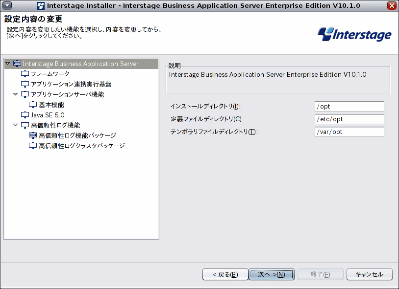Close the Interstage Installer window
Image resolution: width=399 pixels, height=289 pixels.
[392, 5]
